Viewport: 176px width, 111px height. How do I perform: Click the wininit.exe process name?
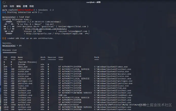tap(24, 74)
